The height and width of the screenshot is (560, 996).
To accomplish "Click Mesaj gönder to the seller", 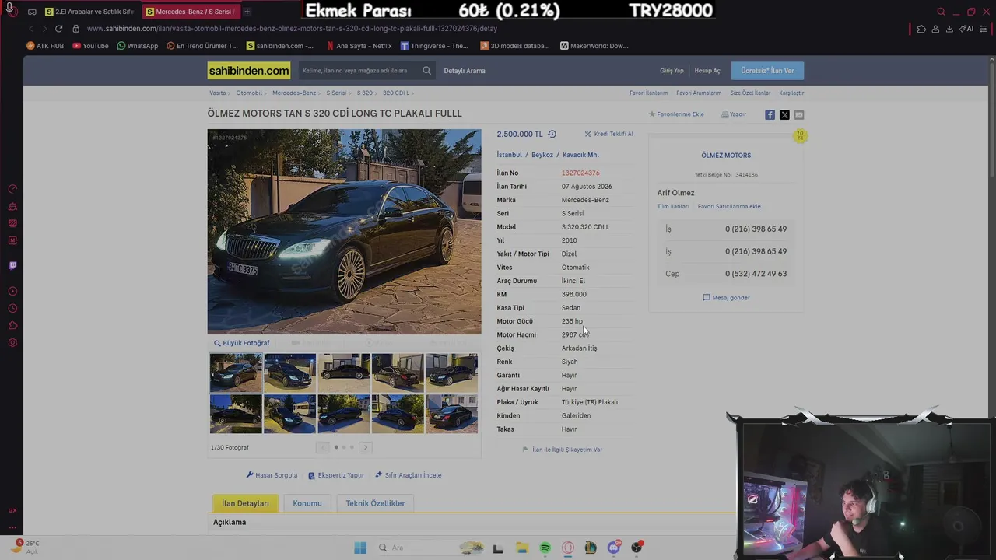I will [x=726, y=298].
